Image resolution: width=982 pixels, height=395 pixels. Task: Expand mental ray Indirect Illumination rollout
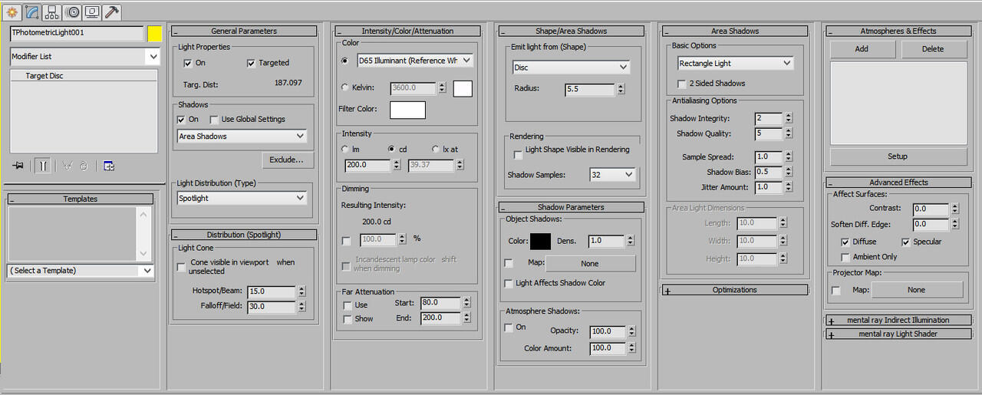pos(898,321)
